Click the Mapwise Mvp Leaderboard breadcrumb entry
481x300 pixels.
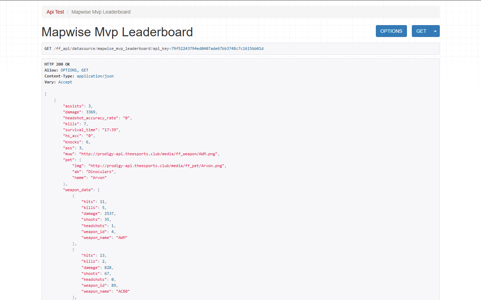point(101,12)
